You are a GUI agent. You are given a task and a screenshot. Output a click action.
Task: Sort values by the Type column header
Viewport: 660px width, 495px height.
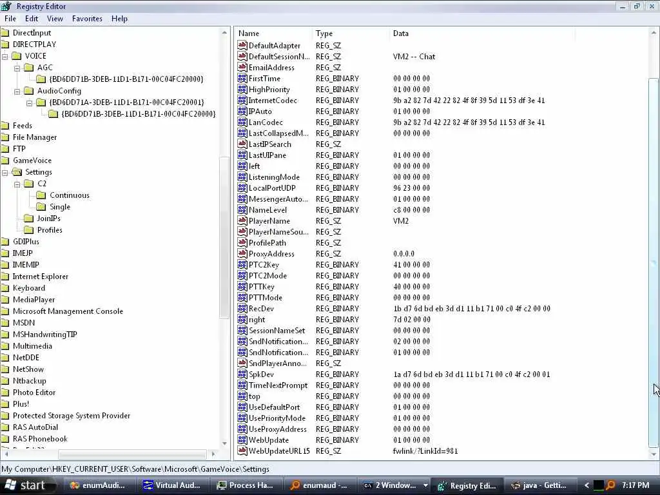(351, 34)
